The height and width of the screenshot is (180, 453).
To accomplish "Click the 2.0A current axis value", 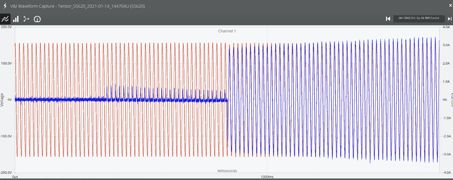I will (x=446, y=63).
